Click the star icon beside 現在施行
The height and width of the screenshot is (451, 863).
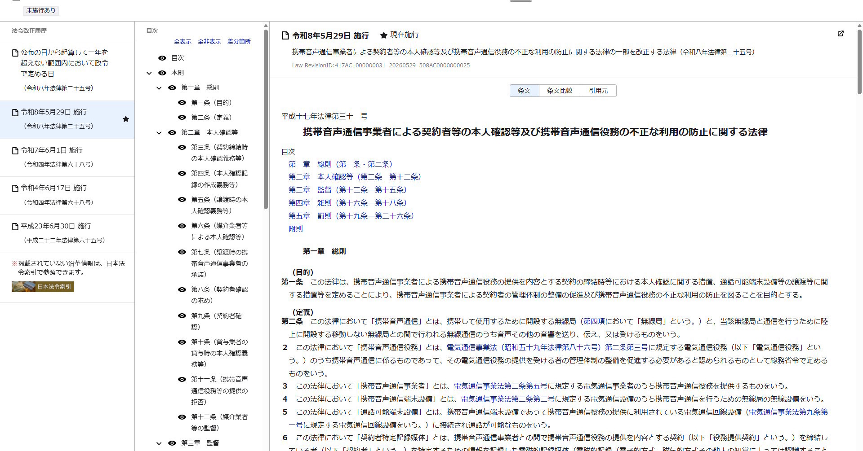tap(383, 35)
